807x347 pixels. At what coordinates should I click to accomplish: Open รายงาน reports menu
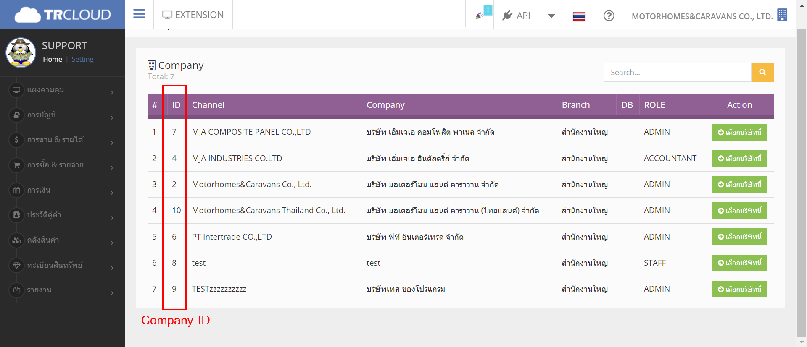pyautogui.click(x=39, y=290)
